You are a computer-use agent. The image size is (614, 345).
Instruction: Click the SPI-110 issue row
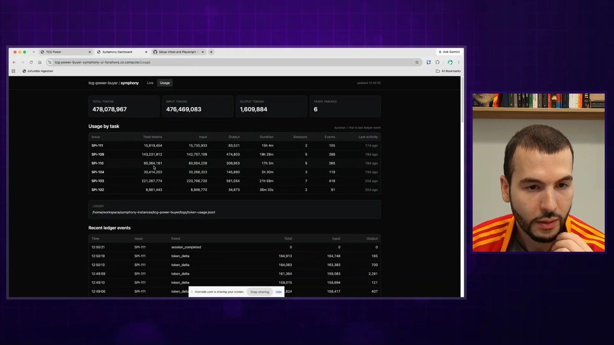pyautogui.click(x=235, y=163)
